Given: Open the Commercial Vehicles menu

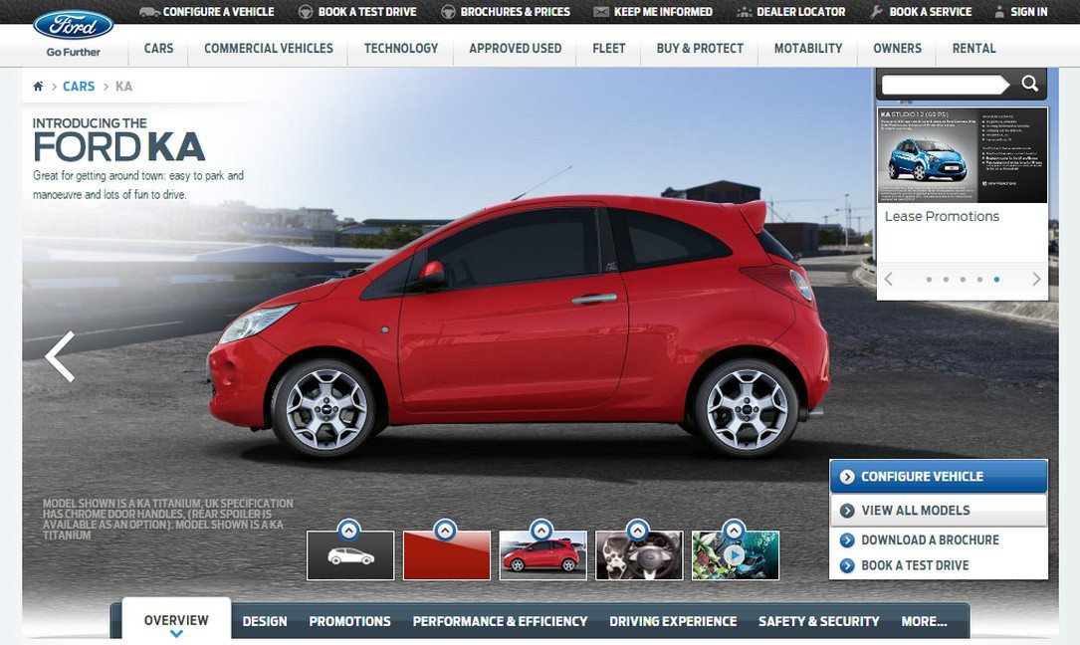Looking at the screenshot, I should [x=269, y=48].
